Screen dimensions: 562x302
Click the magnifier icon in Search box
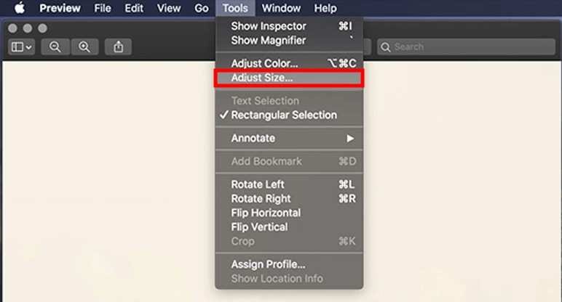click(x=385, y=47)
